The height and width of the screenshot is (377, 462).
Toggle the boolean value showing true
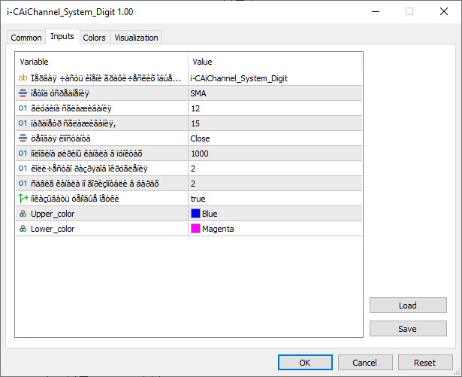pos(274,198)
